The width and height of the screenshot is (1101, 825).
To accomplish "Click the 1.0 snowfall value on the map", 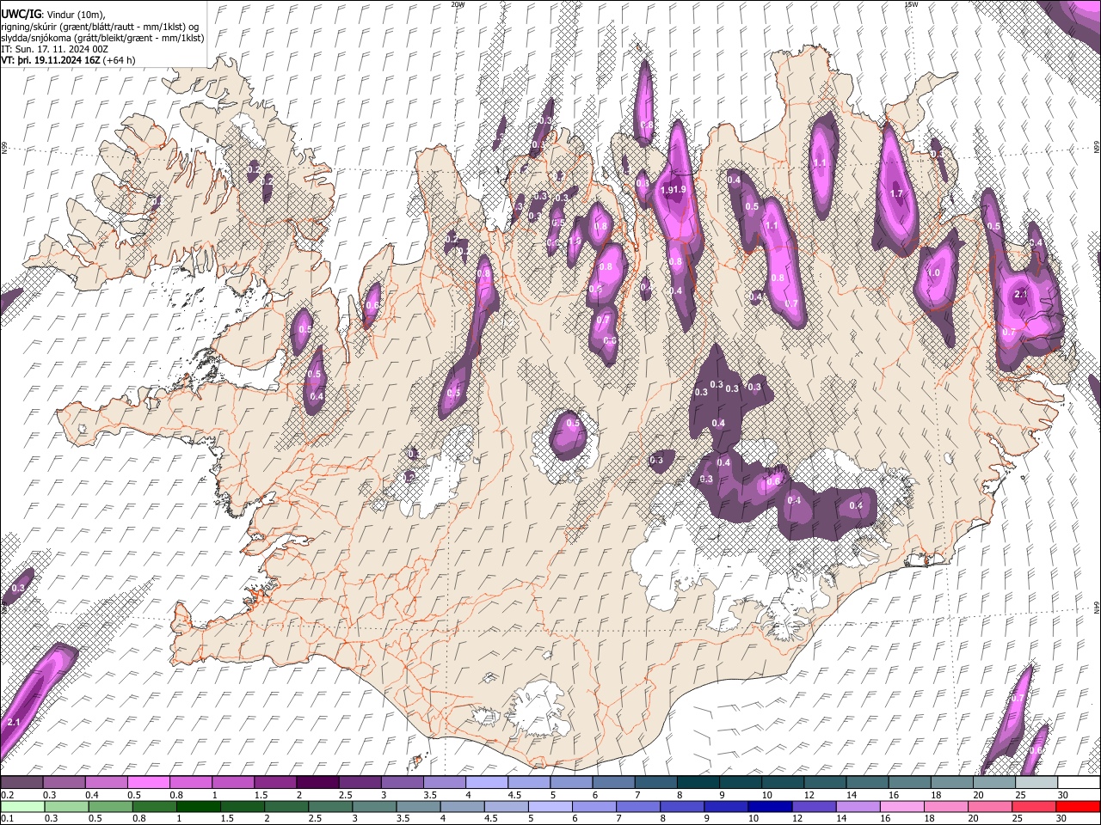I will 932,272.
